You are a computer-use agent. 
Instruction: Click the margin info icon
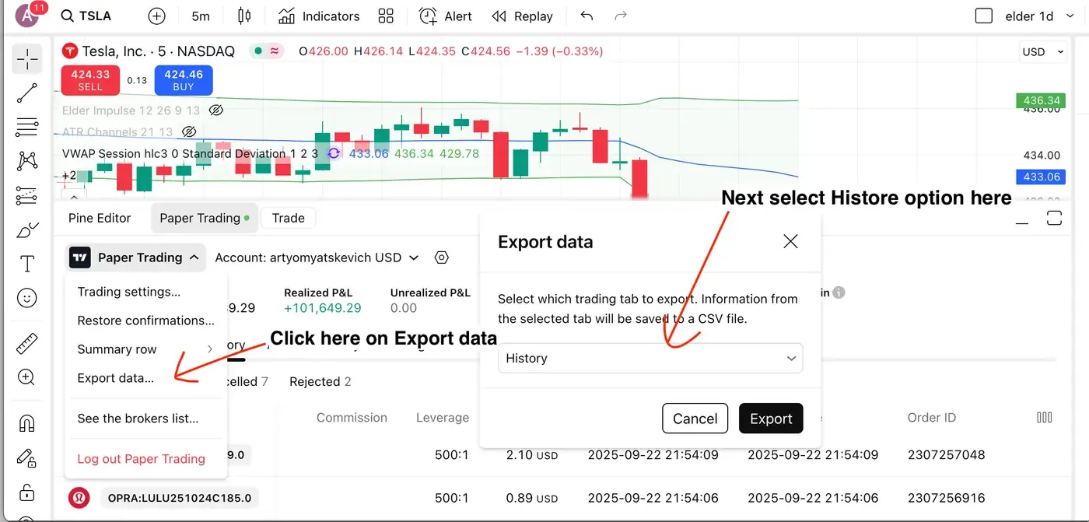click(x=839, y=293)
